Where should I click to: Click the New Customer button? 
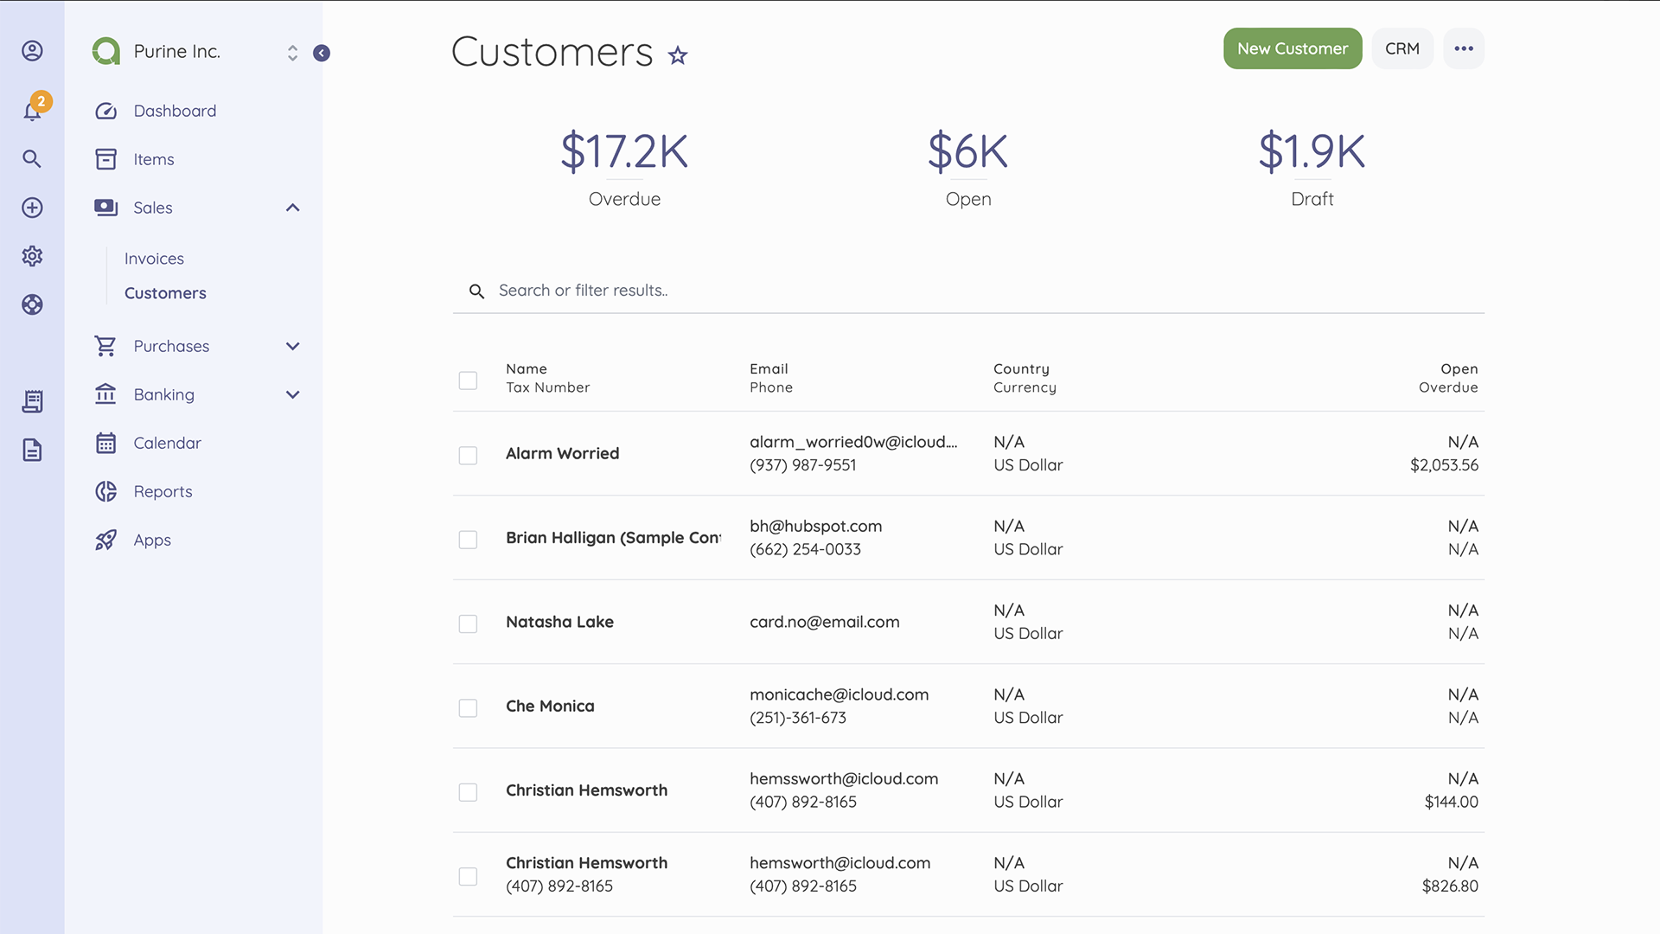pos(1292,48)
